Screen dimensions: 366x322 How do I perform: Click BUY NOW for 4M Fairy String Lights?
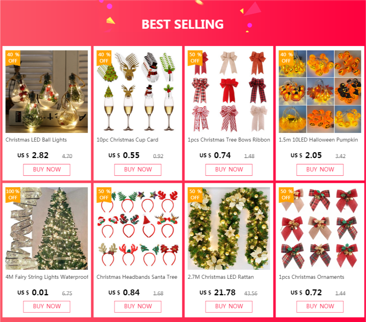coord(47,307)
